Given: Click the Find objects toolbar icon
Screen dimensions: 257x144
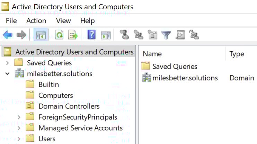Looking at the screenshot, I should point(180,35).
